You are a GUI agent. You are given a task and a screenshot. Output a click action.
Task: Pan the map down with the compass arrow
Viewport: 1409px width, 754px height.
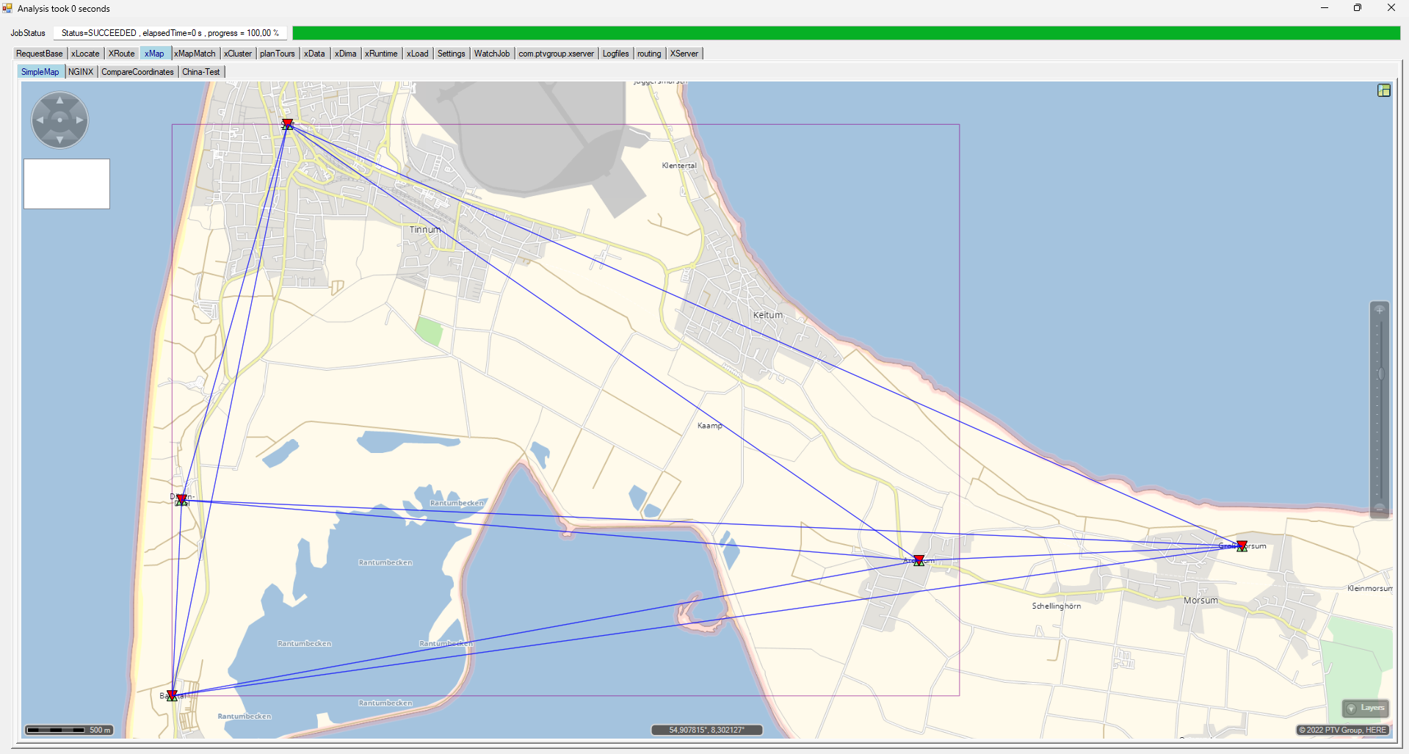(x=59, y=139)
